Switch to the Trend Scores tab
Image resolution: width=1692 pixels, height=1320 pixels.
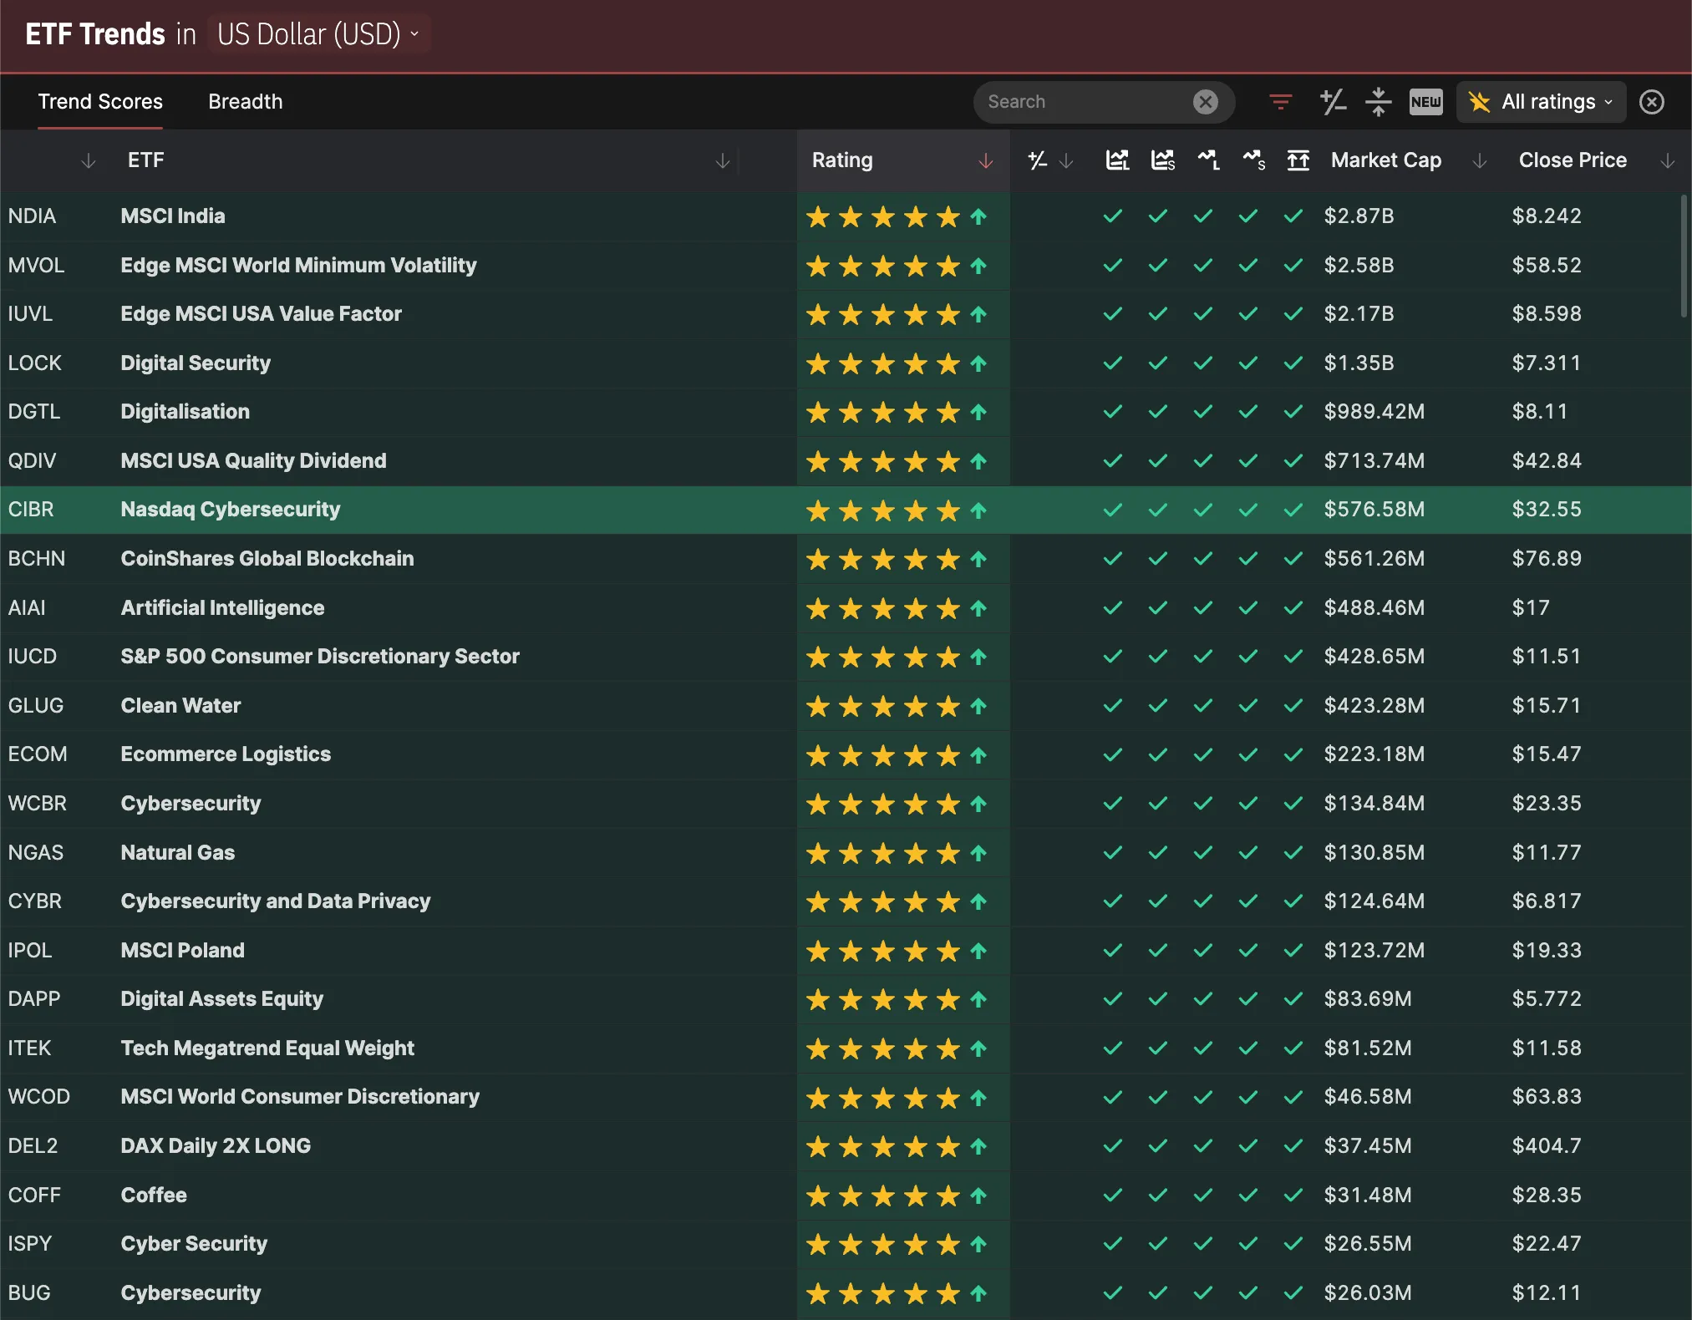(x=100, y=102)
